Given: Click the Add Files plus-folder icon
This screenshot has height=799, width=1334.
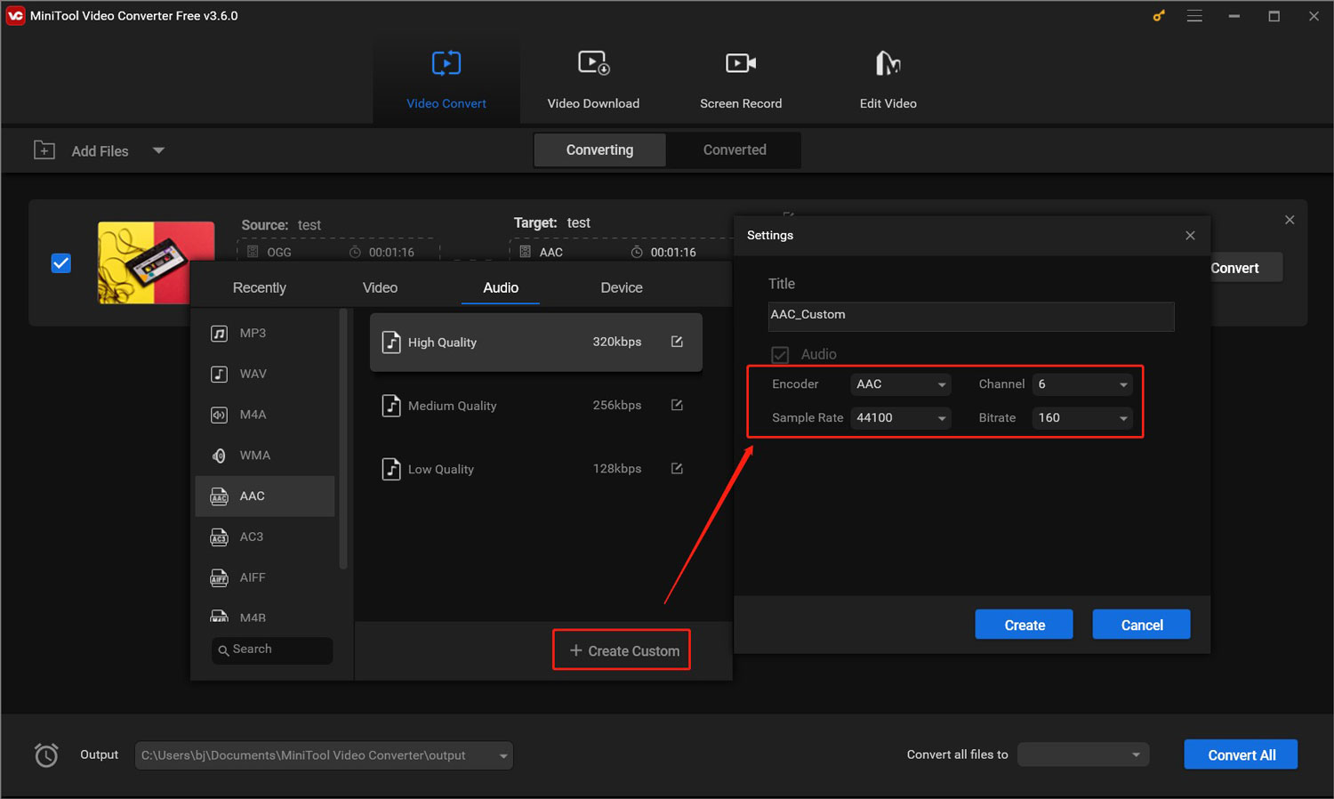Looking at the screenshot, I should 44,150.
